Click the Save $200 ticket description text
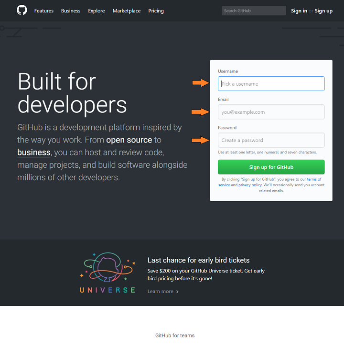Screen dimensions: 344x344 (x=206, y=274)
